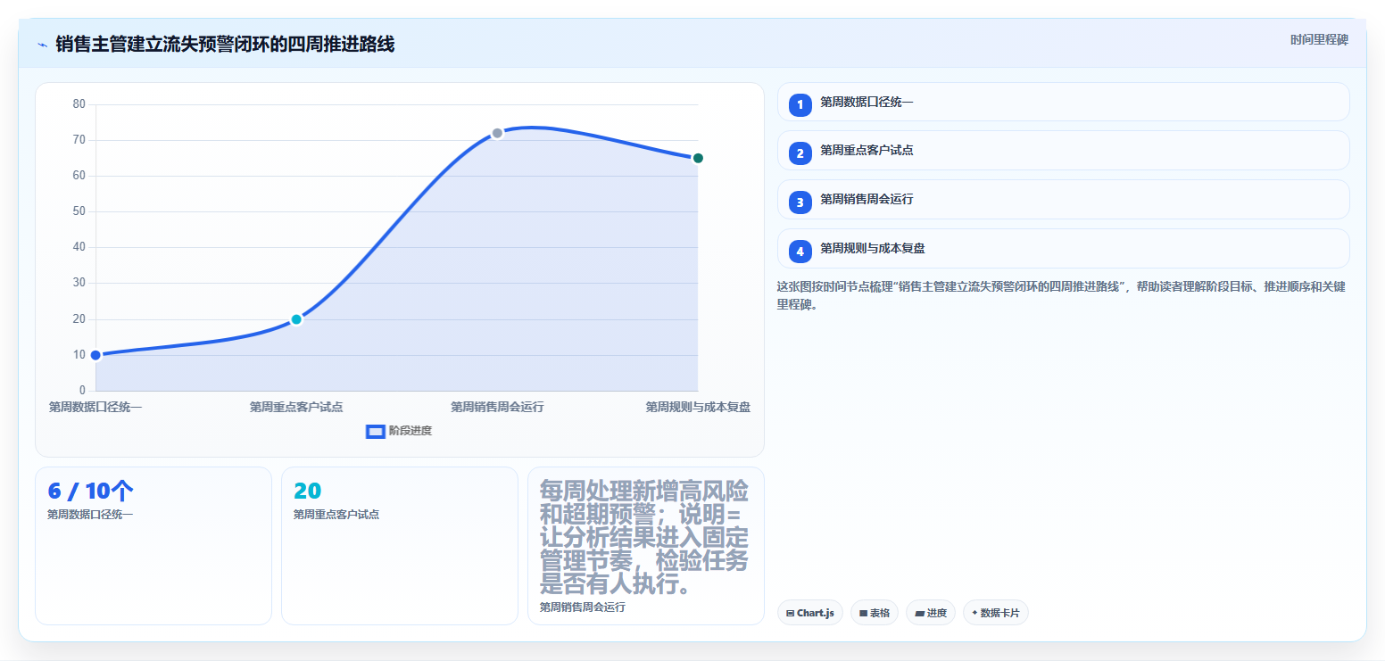Screen dimensions: 1385x661
Task: Click the card caption 第周数据口径统一
Action: tap(90, 515)
